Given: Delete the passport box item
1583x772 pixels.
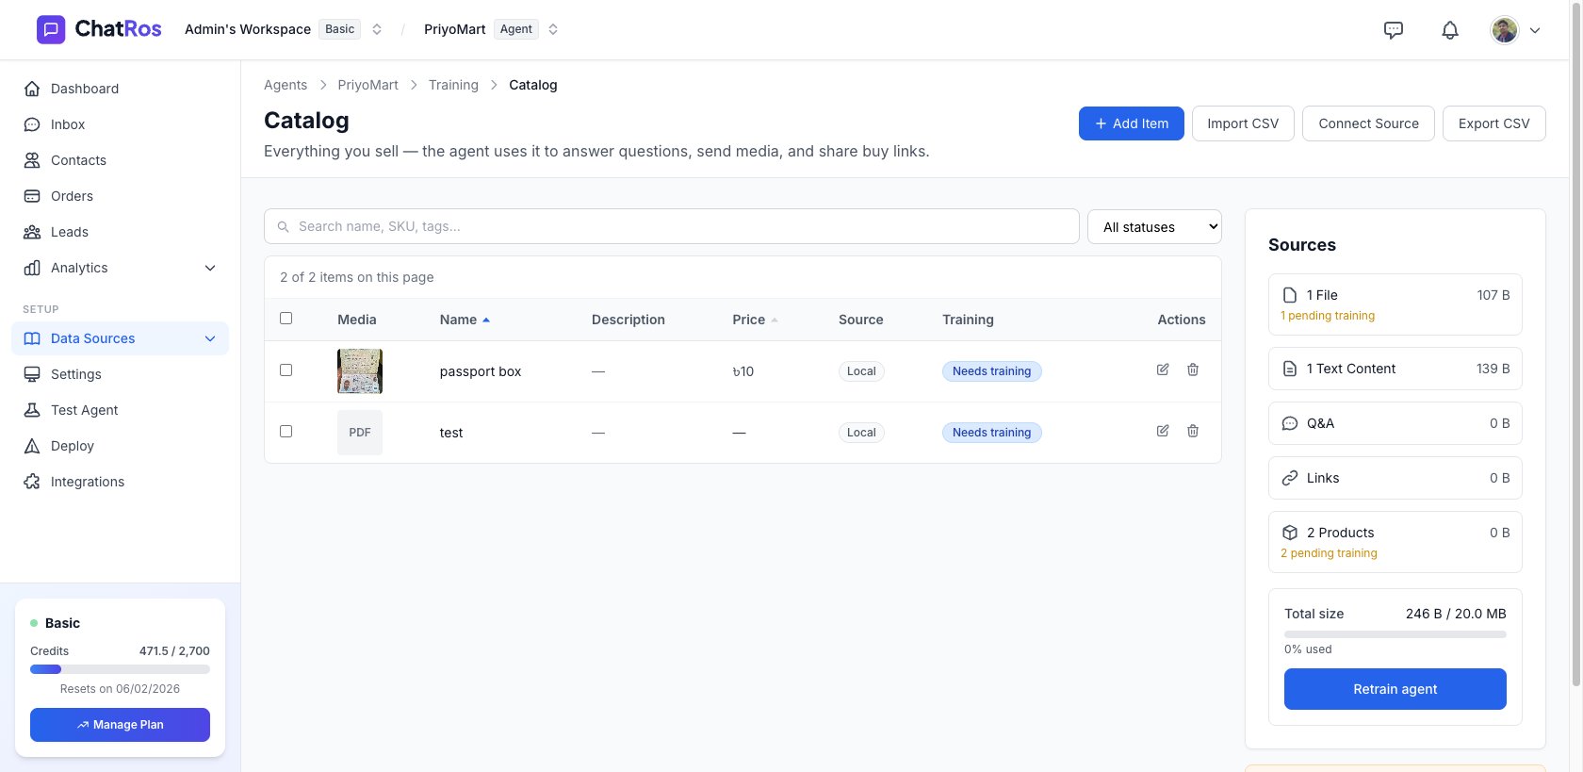Looking at the screenshot, I should click(1193, 370).
